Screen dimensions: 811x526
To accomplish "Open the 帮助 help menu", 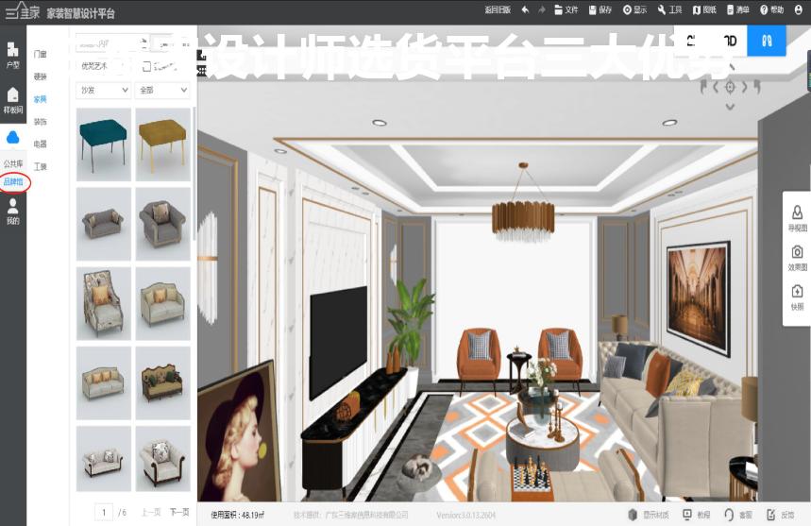I will click(771, 9).
